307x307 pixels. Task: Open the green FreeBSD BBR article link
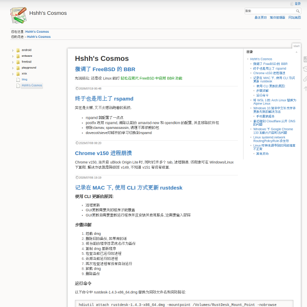pyautogui.click(x=151, y=78)
